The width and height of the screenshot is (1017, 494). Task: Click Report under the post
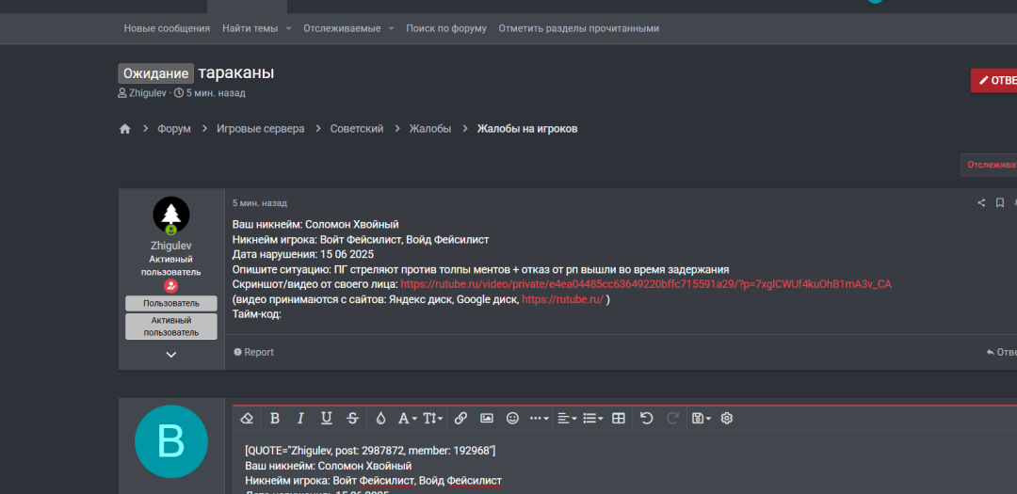(x=254, y=352)
